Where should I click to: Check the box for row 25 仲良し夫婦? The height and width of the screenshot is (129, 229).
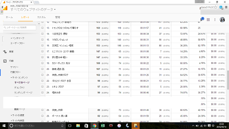pyautogui.click(x=42, y=110)
